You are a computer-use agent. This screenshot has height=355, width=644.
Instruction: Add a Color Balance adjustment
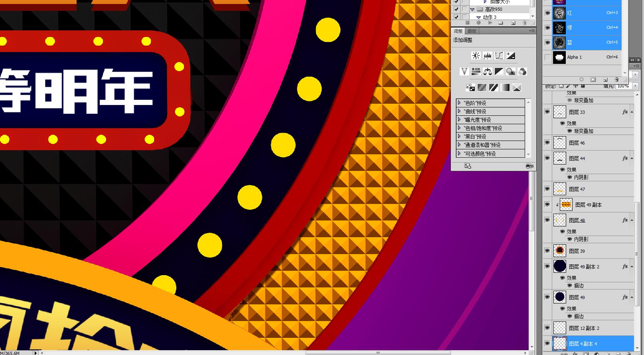click(x=488, y=71)
